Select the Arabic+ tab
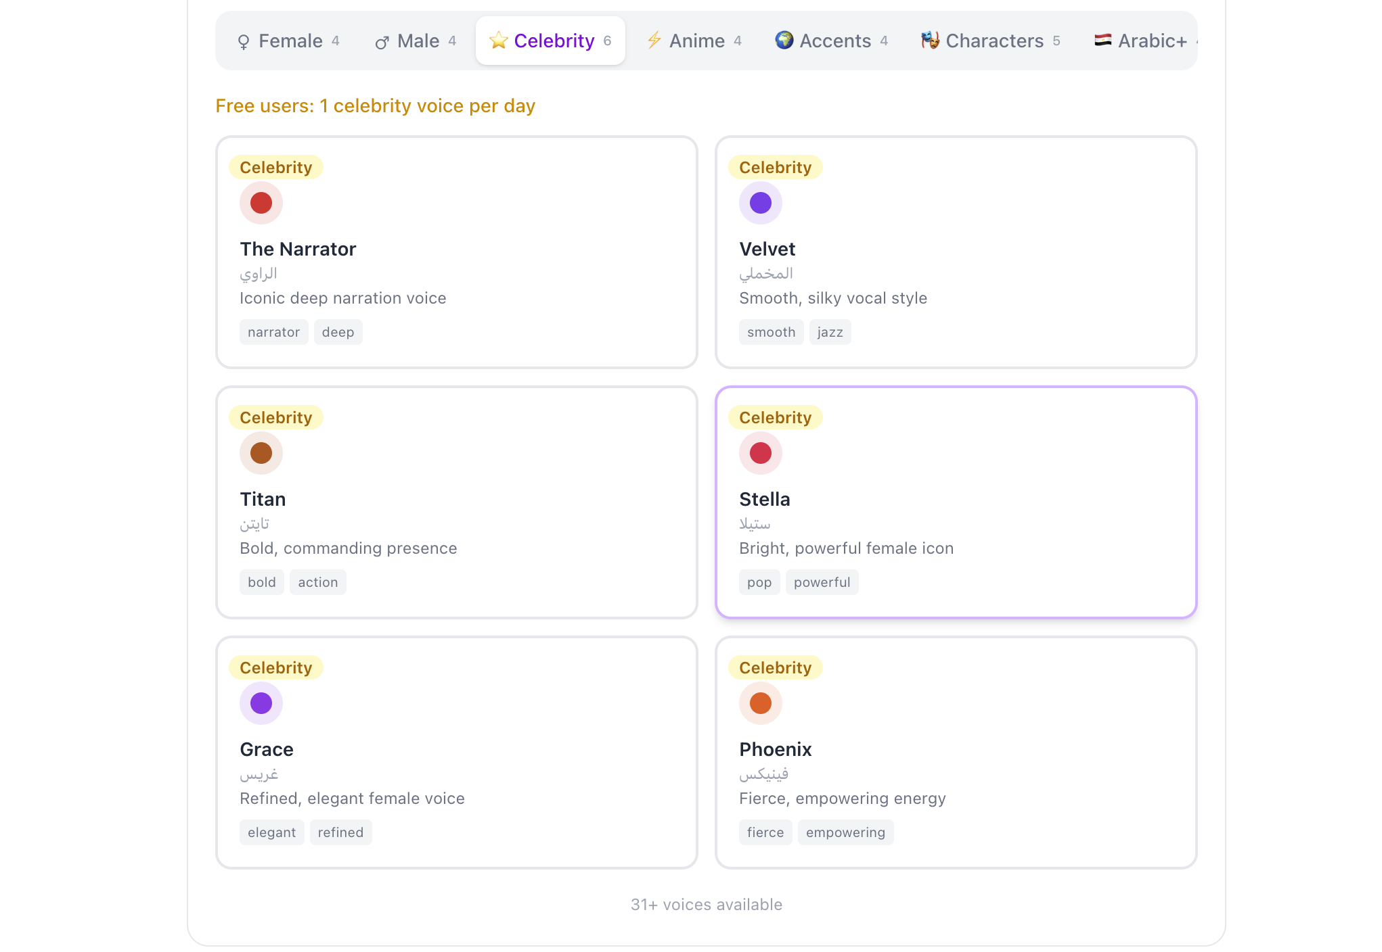 pos(1144,41)
